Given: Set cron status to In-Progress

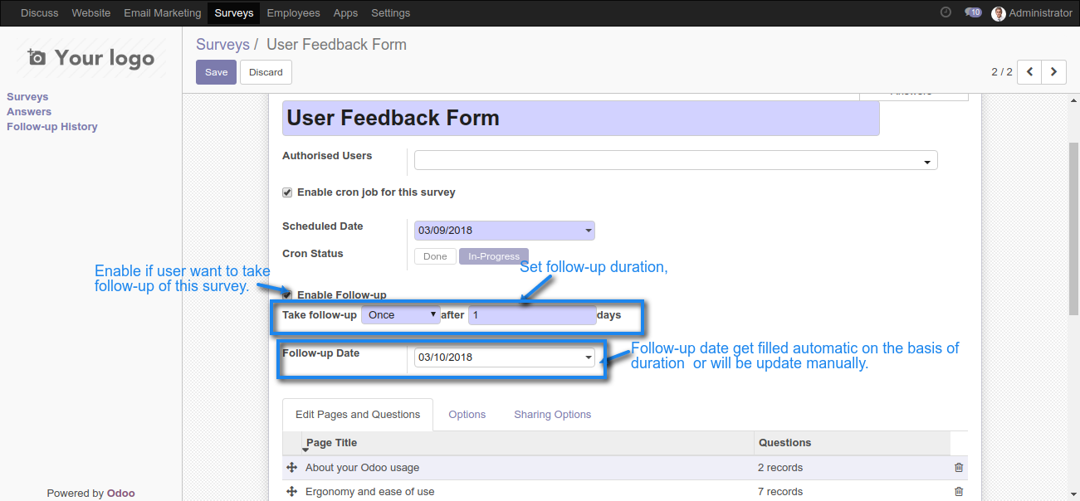Looking at the screenshot, I should click(x=494, y=256).
